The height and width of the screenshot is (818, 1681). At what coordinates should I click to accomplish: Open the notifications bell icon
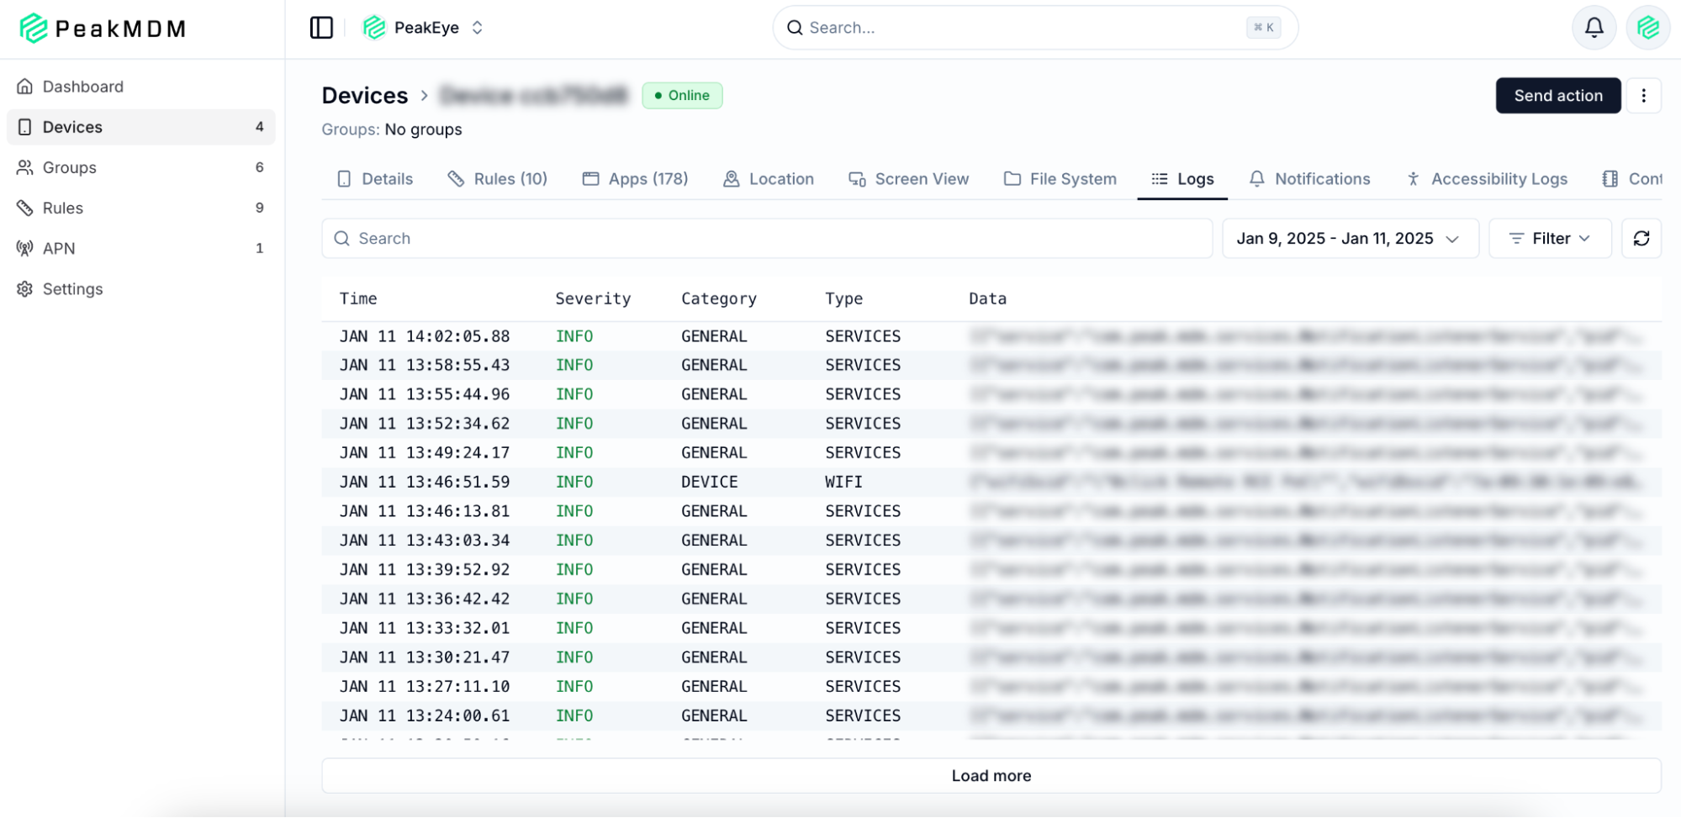point(1594,28)
